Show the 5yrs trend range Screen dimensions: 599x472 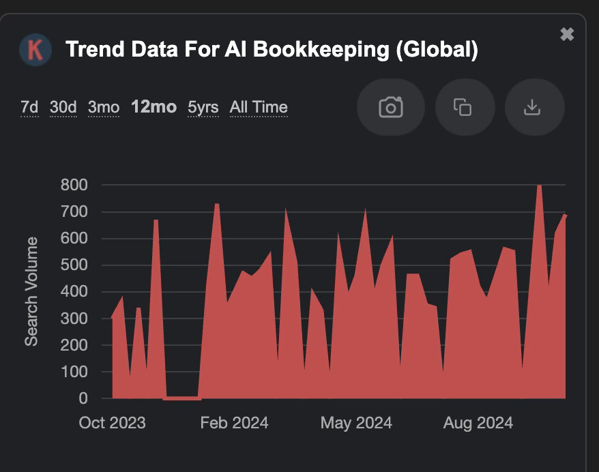[203, 107]
